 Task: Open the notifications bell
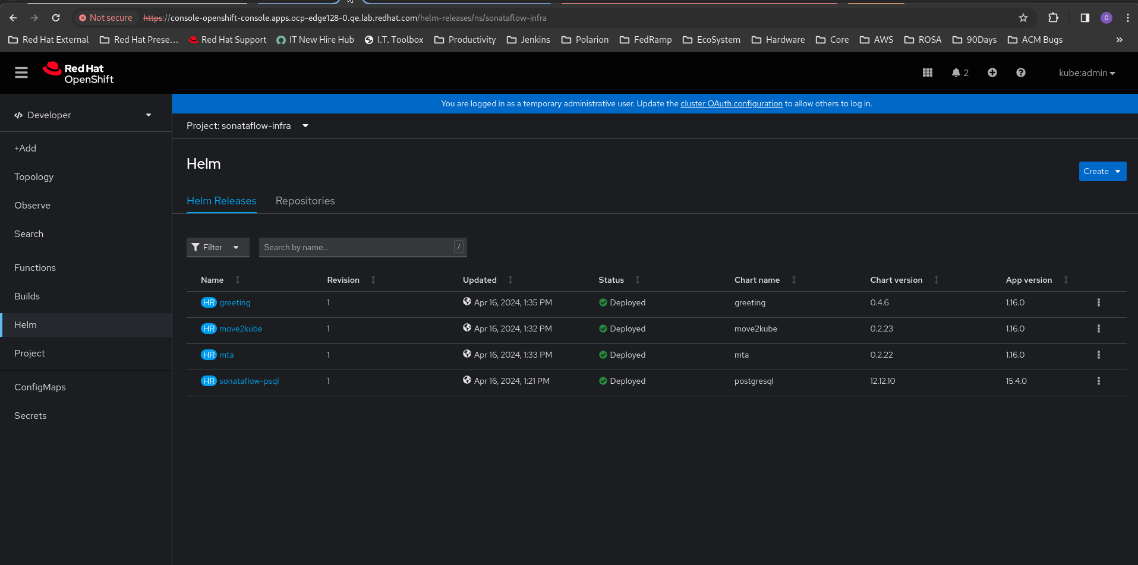[960, 72]
